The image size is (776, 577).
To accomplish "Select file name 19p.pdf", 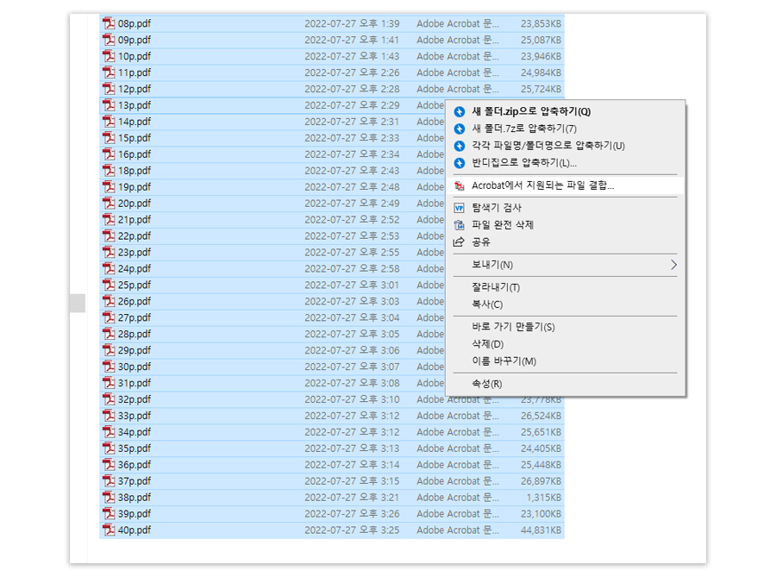I will point(135,186).
